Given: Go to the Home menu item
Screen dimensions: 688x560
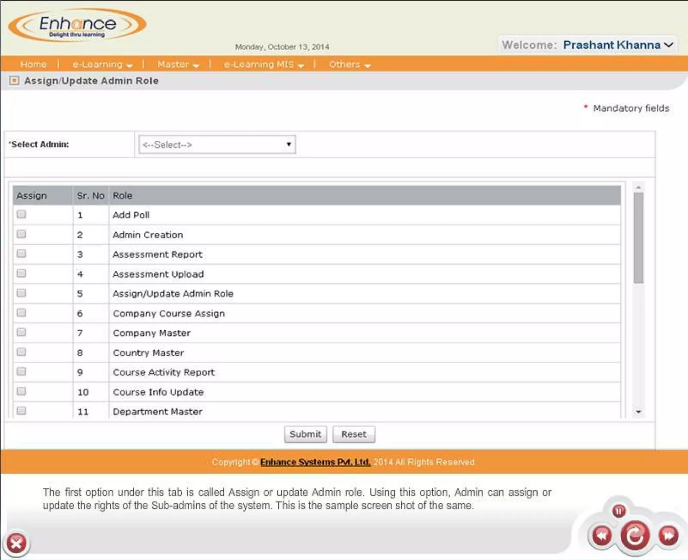Looking at the screenshot, I should tap(33, 64).
